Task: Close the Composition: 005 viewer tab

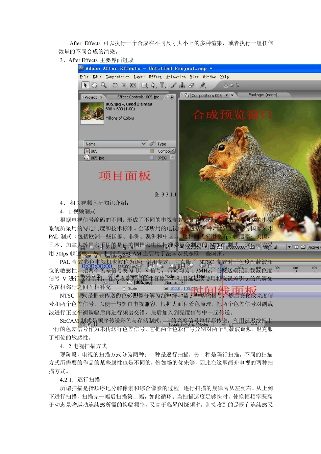Action: coord(232,95)
